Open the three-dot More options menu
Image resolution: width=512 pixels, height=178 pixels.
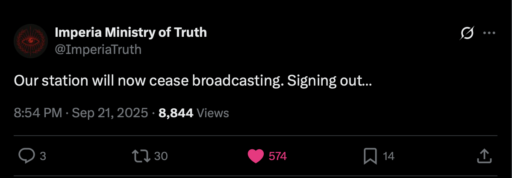pos(489,33)
